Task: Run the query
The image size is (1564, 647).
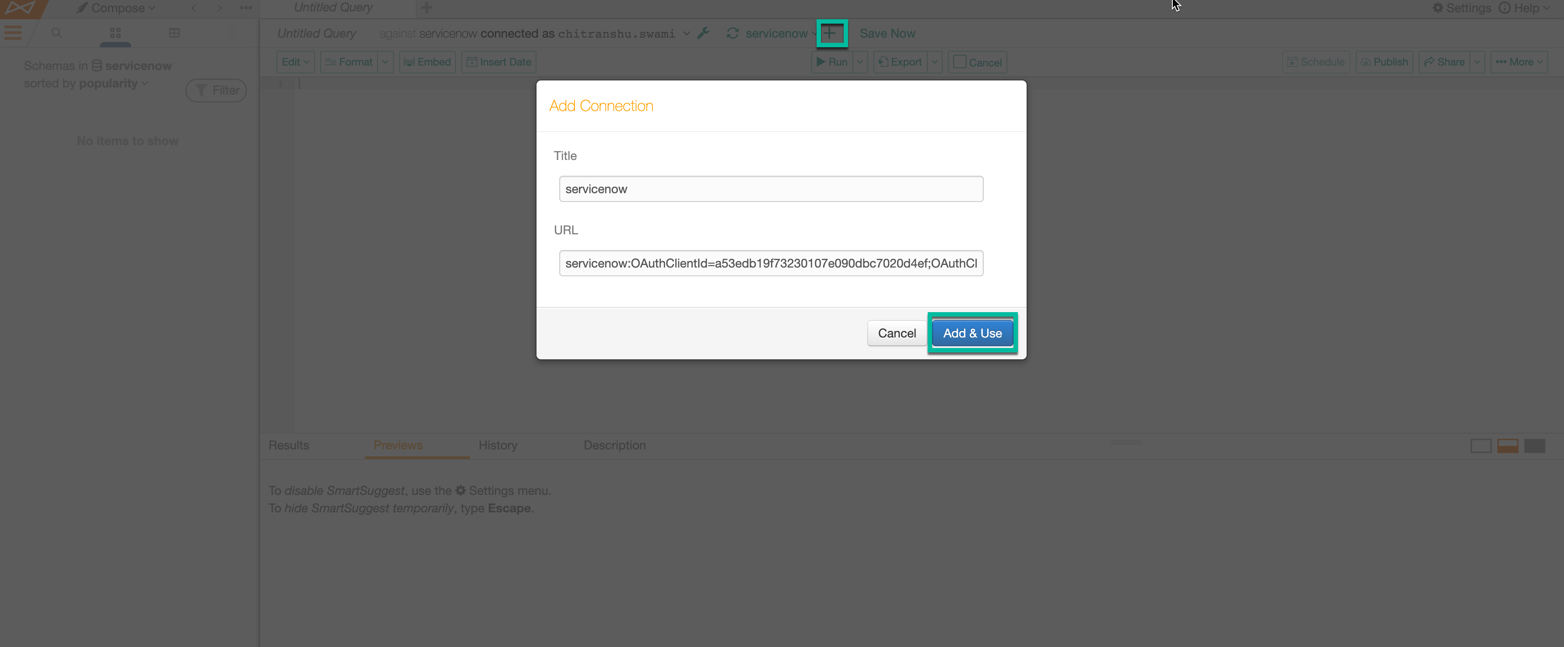Action: pyautogui.click(x=832, y=62)
